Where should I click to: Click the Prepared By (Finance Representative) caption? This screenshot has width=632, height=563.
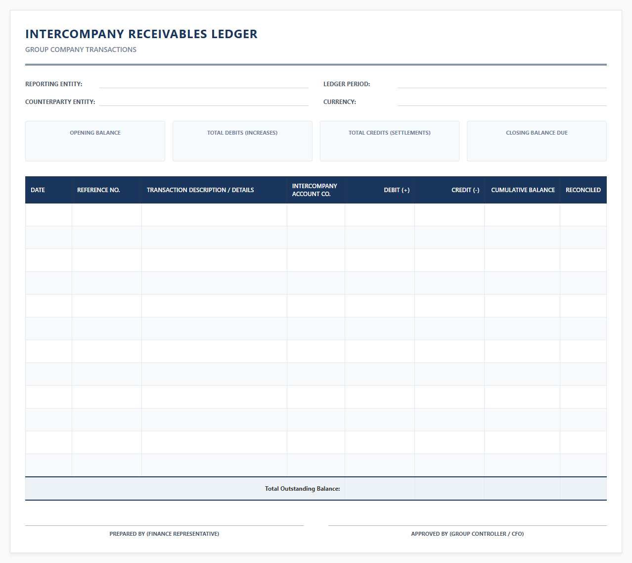pos(164,534)
